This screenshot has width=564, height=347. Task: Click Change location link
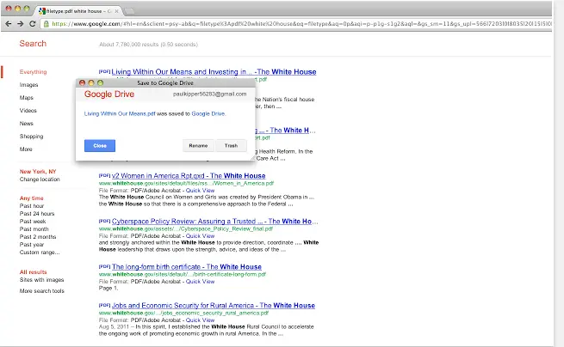[x=40, y=180]
